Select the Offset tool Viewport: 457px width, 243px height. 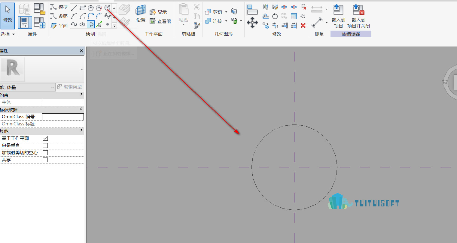[x=266, y=16]
